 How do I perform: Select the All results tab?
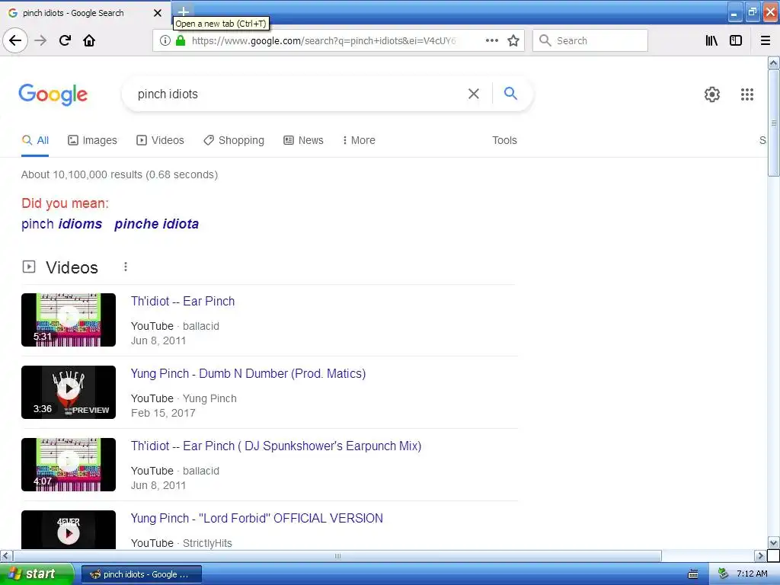pyautogui.click(x=35, y=140)
